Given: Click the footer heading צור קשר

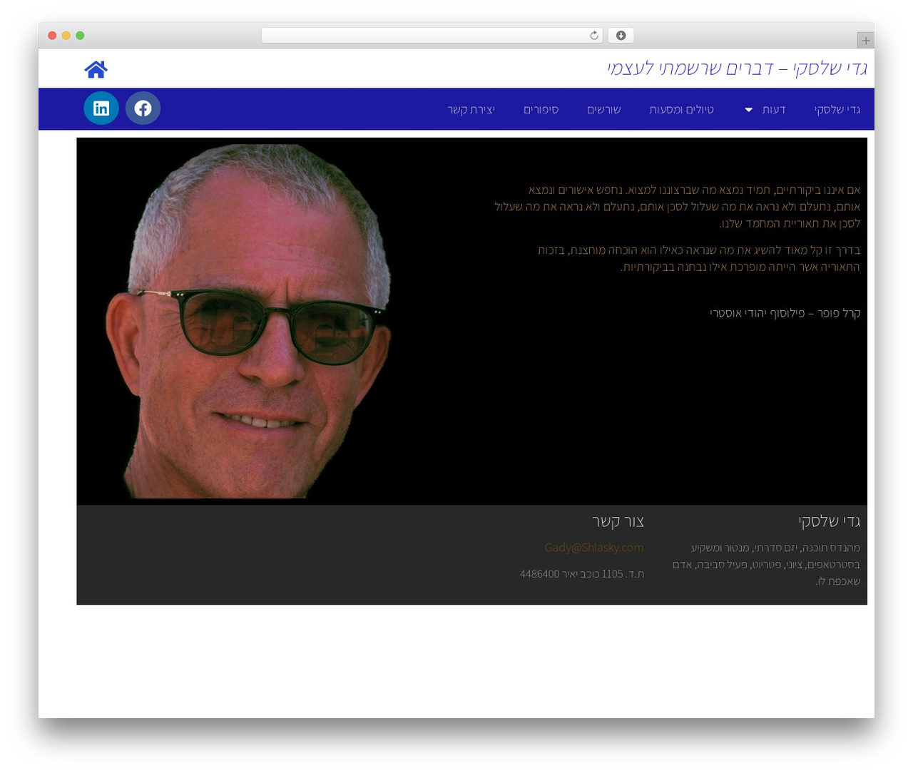Looking at the screenshot, I should coord(618,521).
